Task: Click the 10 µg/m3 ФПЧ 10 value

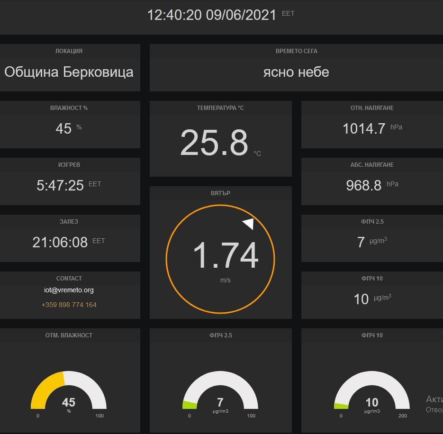Action: pos(361,299)
